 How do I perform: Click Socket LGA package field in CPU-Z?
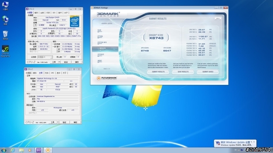[52, 23]
